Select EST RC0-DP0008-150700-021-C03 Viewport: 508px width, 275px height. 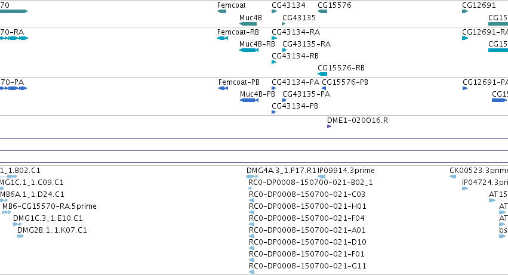pyautogui.click(x=307, y=194)
